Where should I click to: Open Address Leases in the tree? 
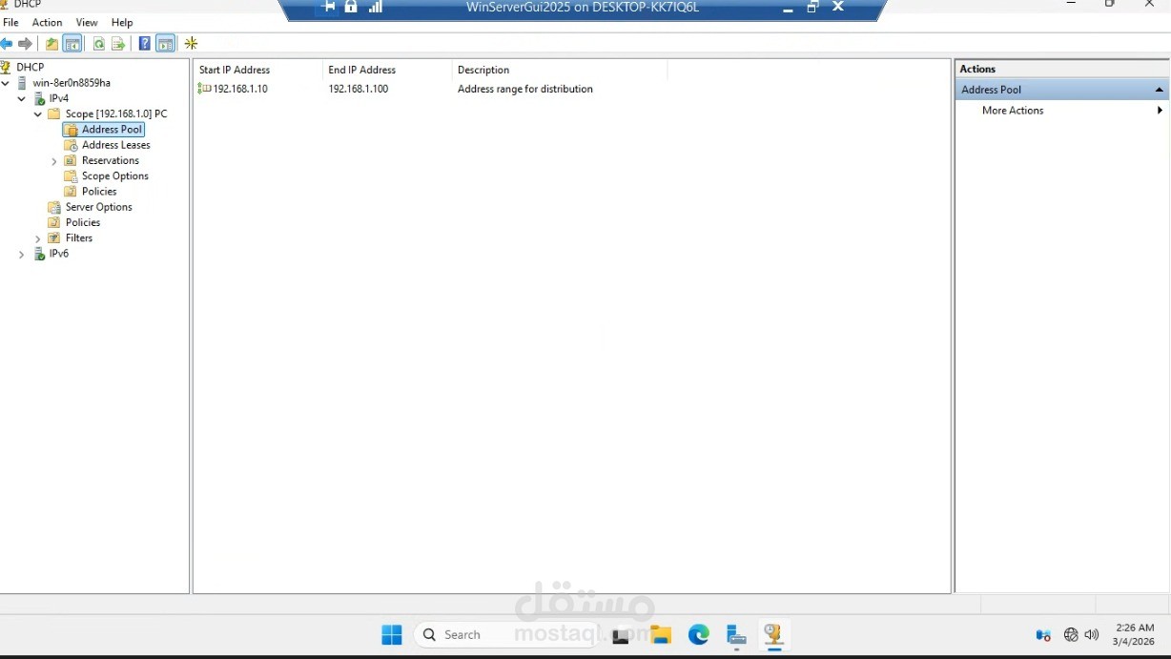[x=116, y=145]
